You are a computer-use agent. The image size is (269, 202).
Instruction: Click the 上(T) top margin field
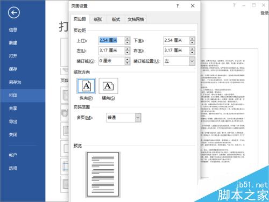pos(111,40)
